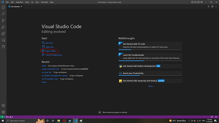Click More... under Walkthroughs
Screen dimensions: 219x123
(x=151, y=86)
